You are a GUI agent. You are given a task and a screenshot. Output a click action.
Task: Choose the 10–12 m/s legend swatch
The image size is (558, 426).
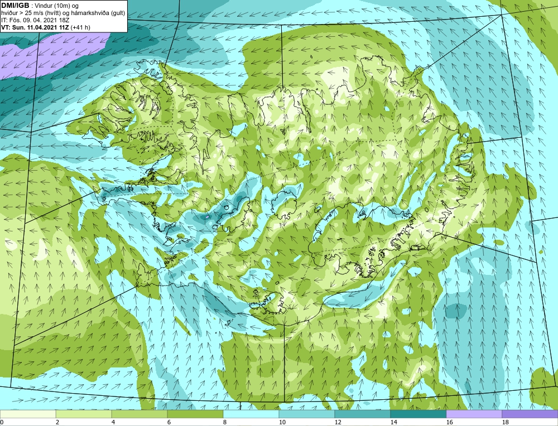tap(307, 414)
